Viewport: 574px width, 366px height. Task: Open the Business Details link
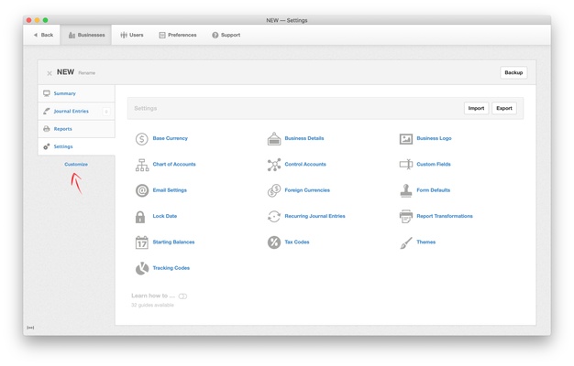(x=304, y=138)
